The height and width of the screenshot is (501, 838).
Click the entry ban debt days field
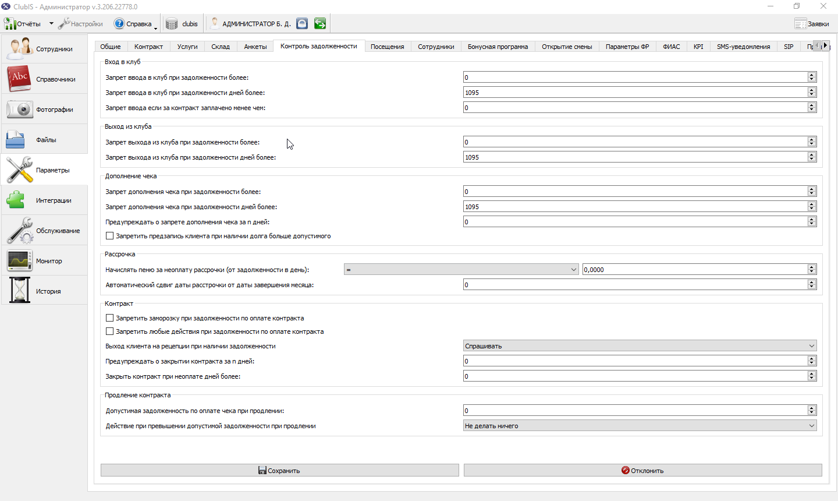pyautogui.click(x=640, y=92)
